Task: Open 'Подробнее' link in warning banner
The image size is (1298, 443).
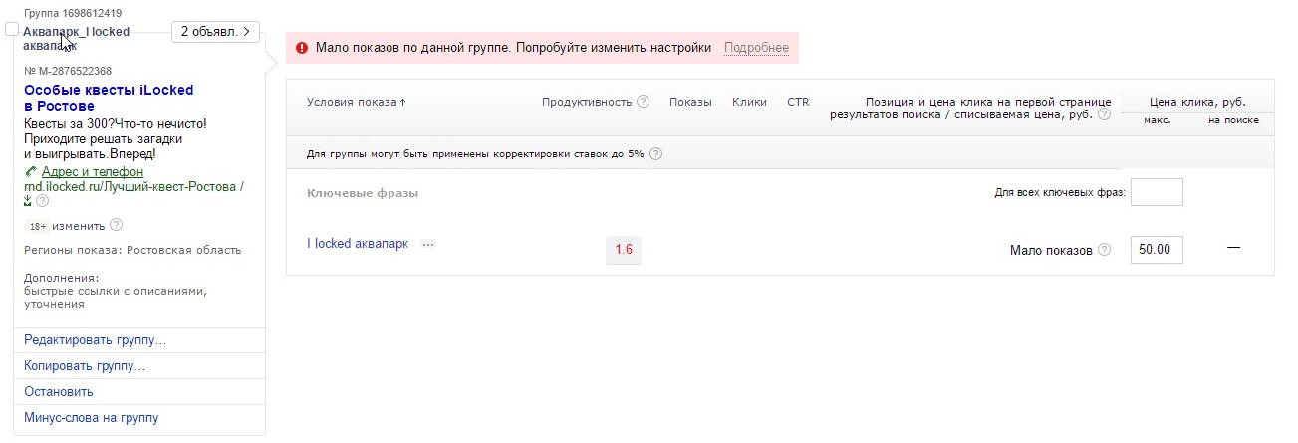Action: 756,48
